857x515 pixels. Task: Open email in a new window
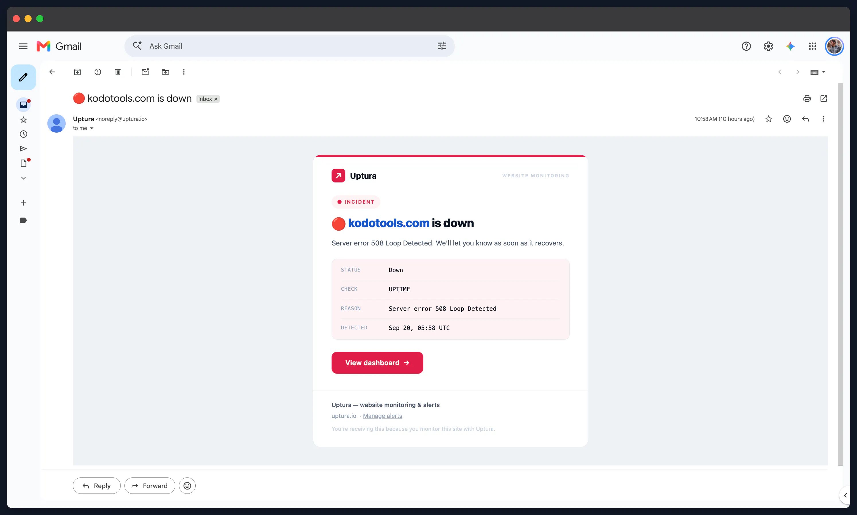point(824,99)
